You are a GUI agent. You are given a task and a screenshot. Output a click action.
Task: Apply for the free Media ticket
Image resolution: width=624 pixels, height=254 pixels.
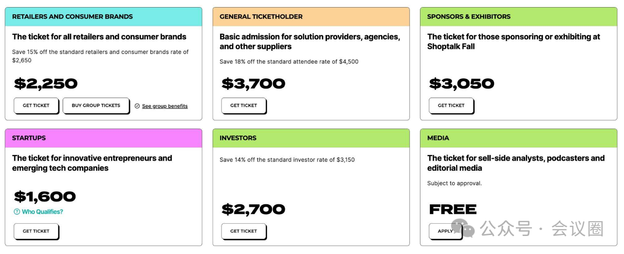tap(445, 231)
